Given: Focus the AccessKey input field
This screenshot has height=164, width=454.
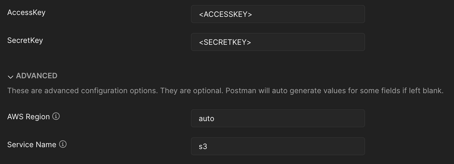Looking at the screenshot, I should click(x=278, y=14).
